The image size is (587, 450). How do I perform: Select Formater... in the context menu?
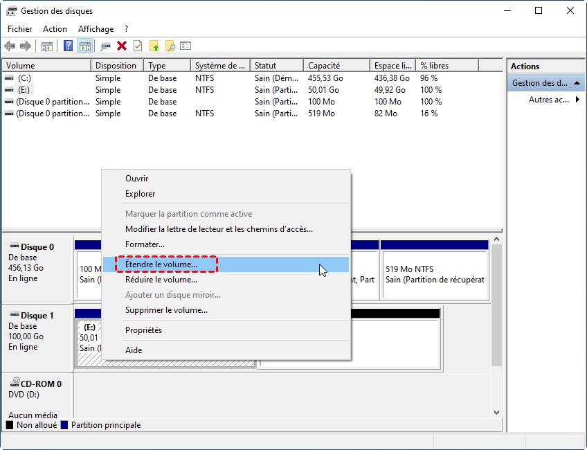point(226,244)
